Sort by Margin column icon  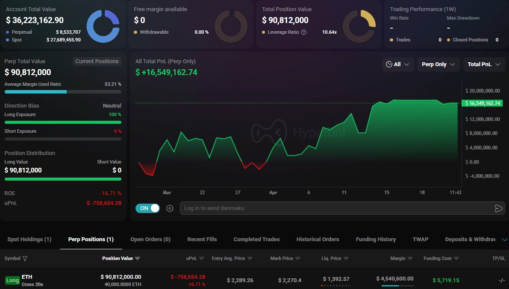tap(410, 259)
